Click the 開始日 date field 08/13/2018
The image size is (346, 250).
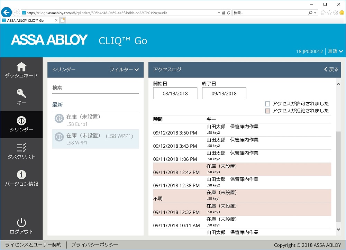175,93
